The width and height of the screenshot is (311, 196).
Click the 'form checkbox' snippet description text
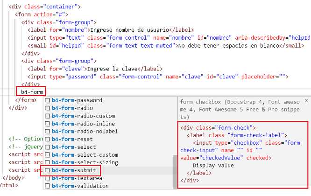pyautogui.click(x=240, y=109)
